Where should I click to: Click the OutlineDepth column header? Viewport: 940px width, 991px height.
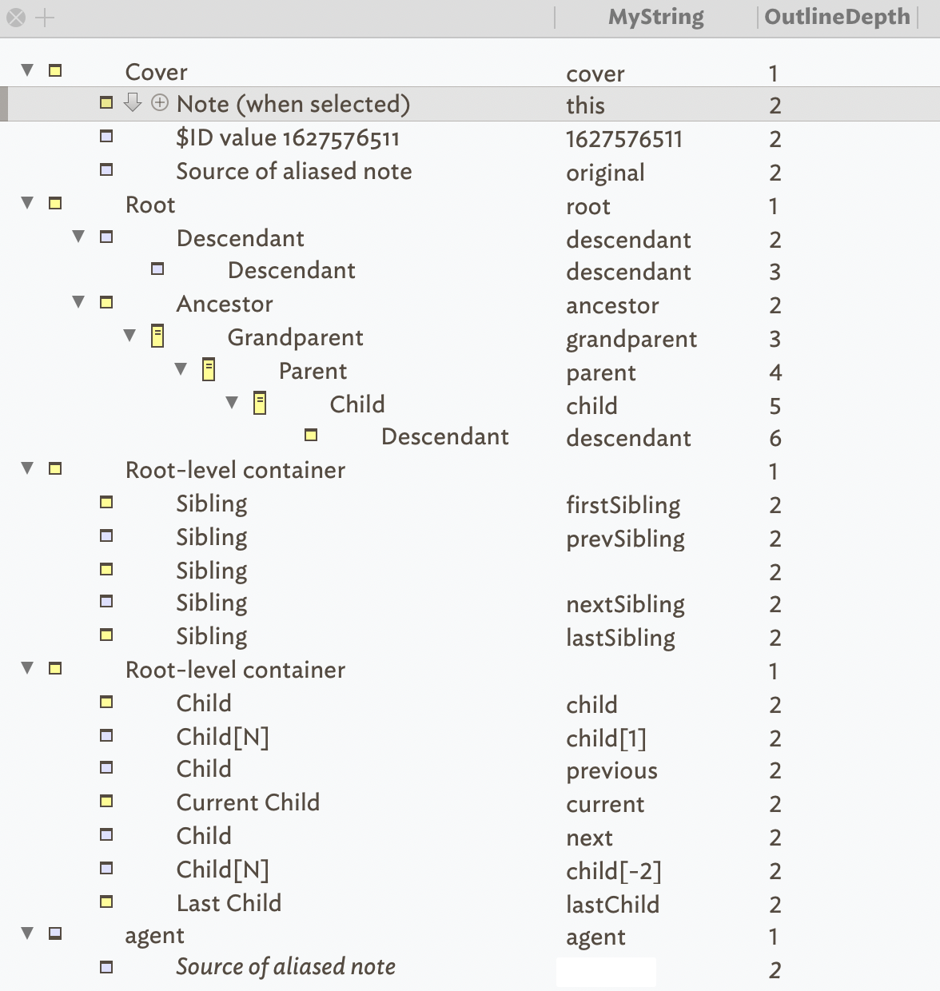(x=837, y=18)
